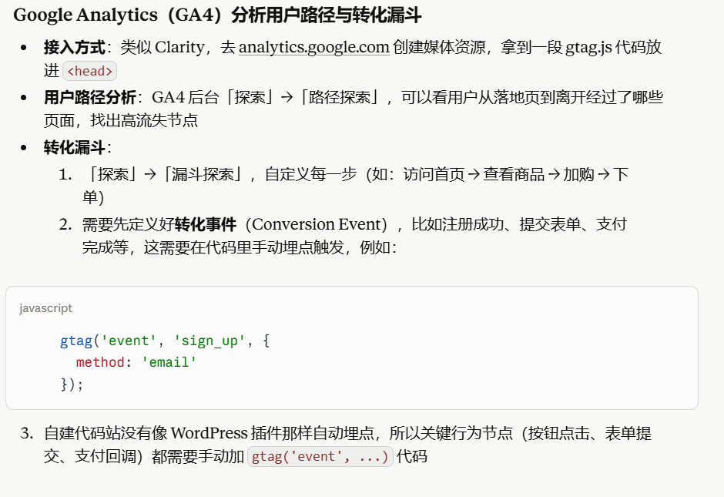The image size is (724, 497).
Task: Click the text '「路径探索」'
Action: coord(340,97)
